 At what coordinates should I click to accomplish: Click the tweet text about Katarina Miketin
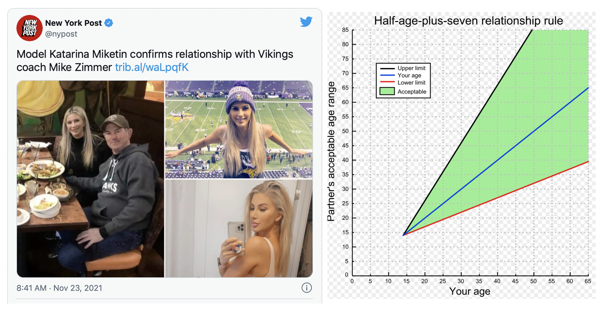pyautogui.click(x=155, y=61)
